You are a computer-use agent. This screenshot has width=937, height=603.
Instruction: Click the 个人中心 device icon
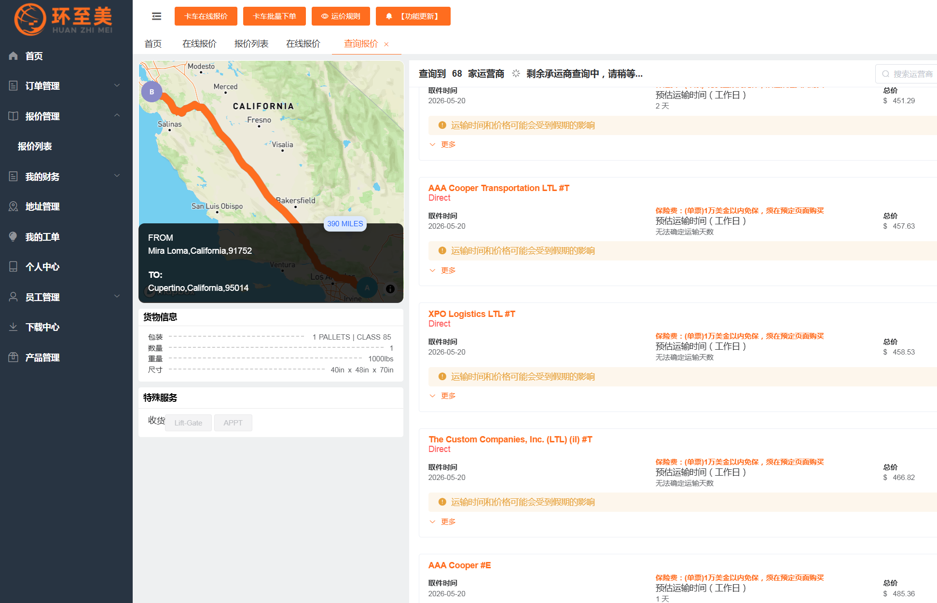[14, 267]
